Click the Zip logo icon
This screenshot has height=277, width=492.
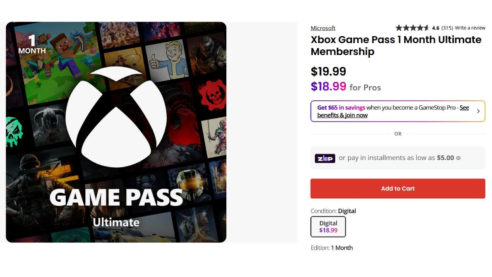(325, 158)
